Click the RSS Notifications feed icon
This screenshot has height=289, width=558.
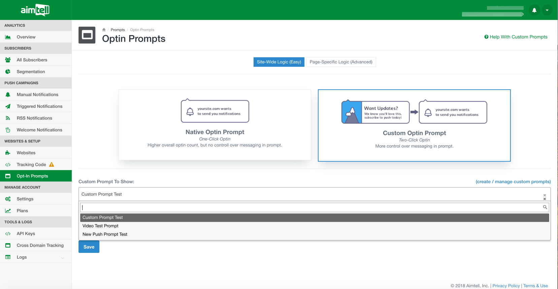coord(8,118)
